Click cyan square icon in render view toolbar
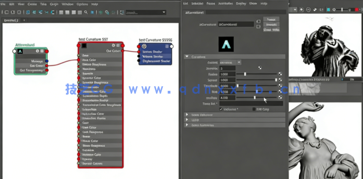363x179 pixels. coord(328,10)
